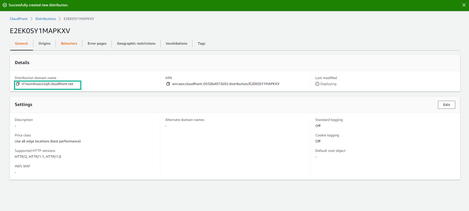
Task: Dismiss the success banner with the X
Action: click(x=464, y=5)
